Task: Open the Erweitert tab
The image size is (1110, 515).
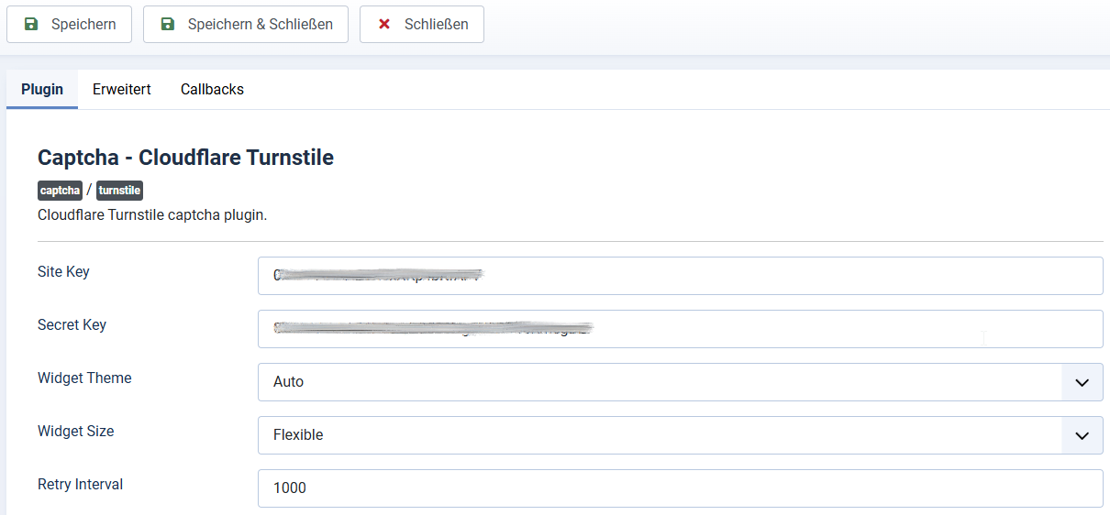Action: pyautogui.click(x=122, y=90)
